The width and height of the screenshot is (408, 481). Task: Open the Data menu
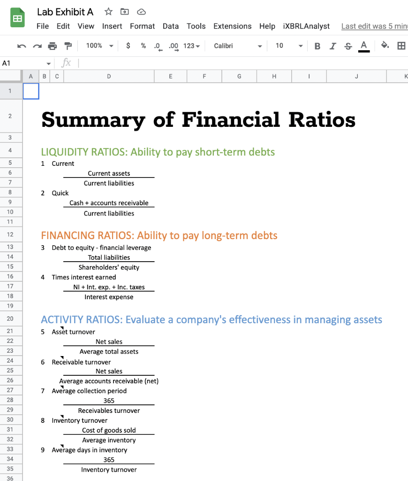(171, 26)
